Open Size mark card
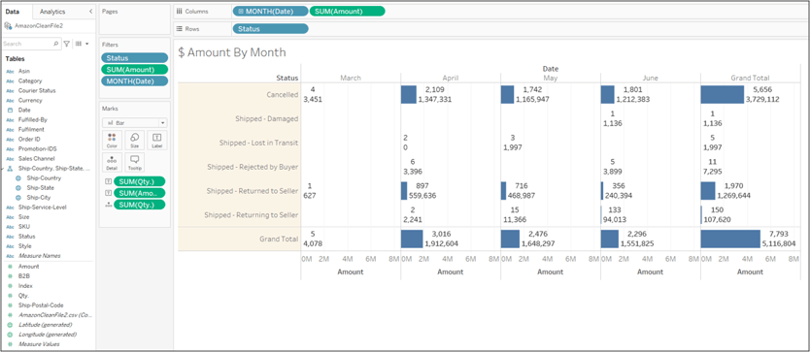The width and height of the screenshot is (810, 352). tap(134, 140)
